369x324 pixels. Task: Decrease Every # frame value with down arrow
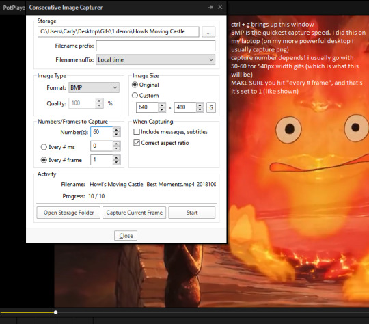tap(116, 163)
